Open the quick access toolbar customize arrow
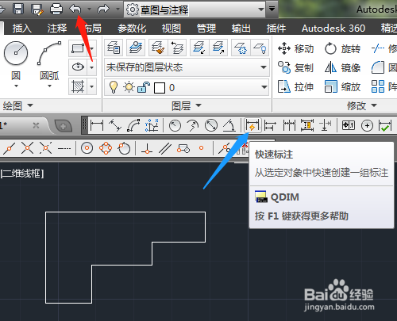Screen dimensions: 397x321 [272, 9]
